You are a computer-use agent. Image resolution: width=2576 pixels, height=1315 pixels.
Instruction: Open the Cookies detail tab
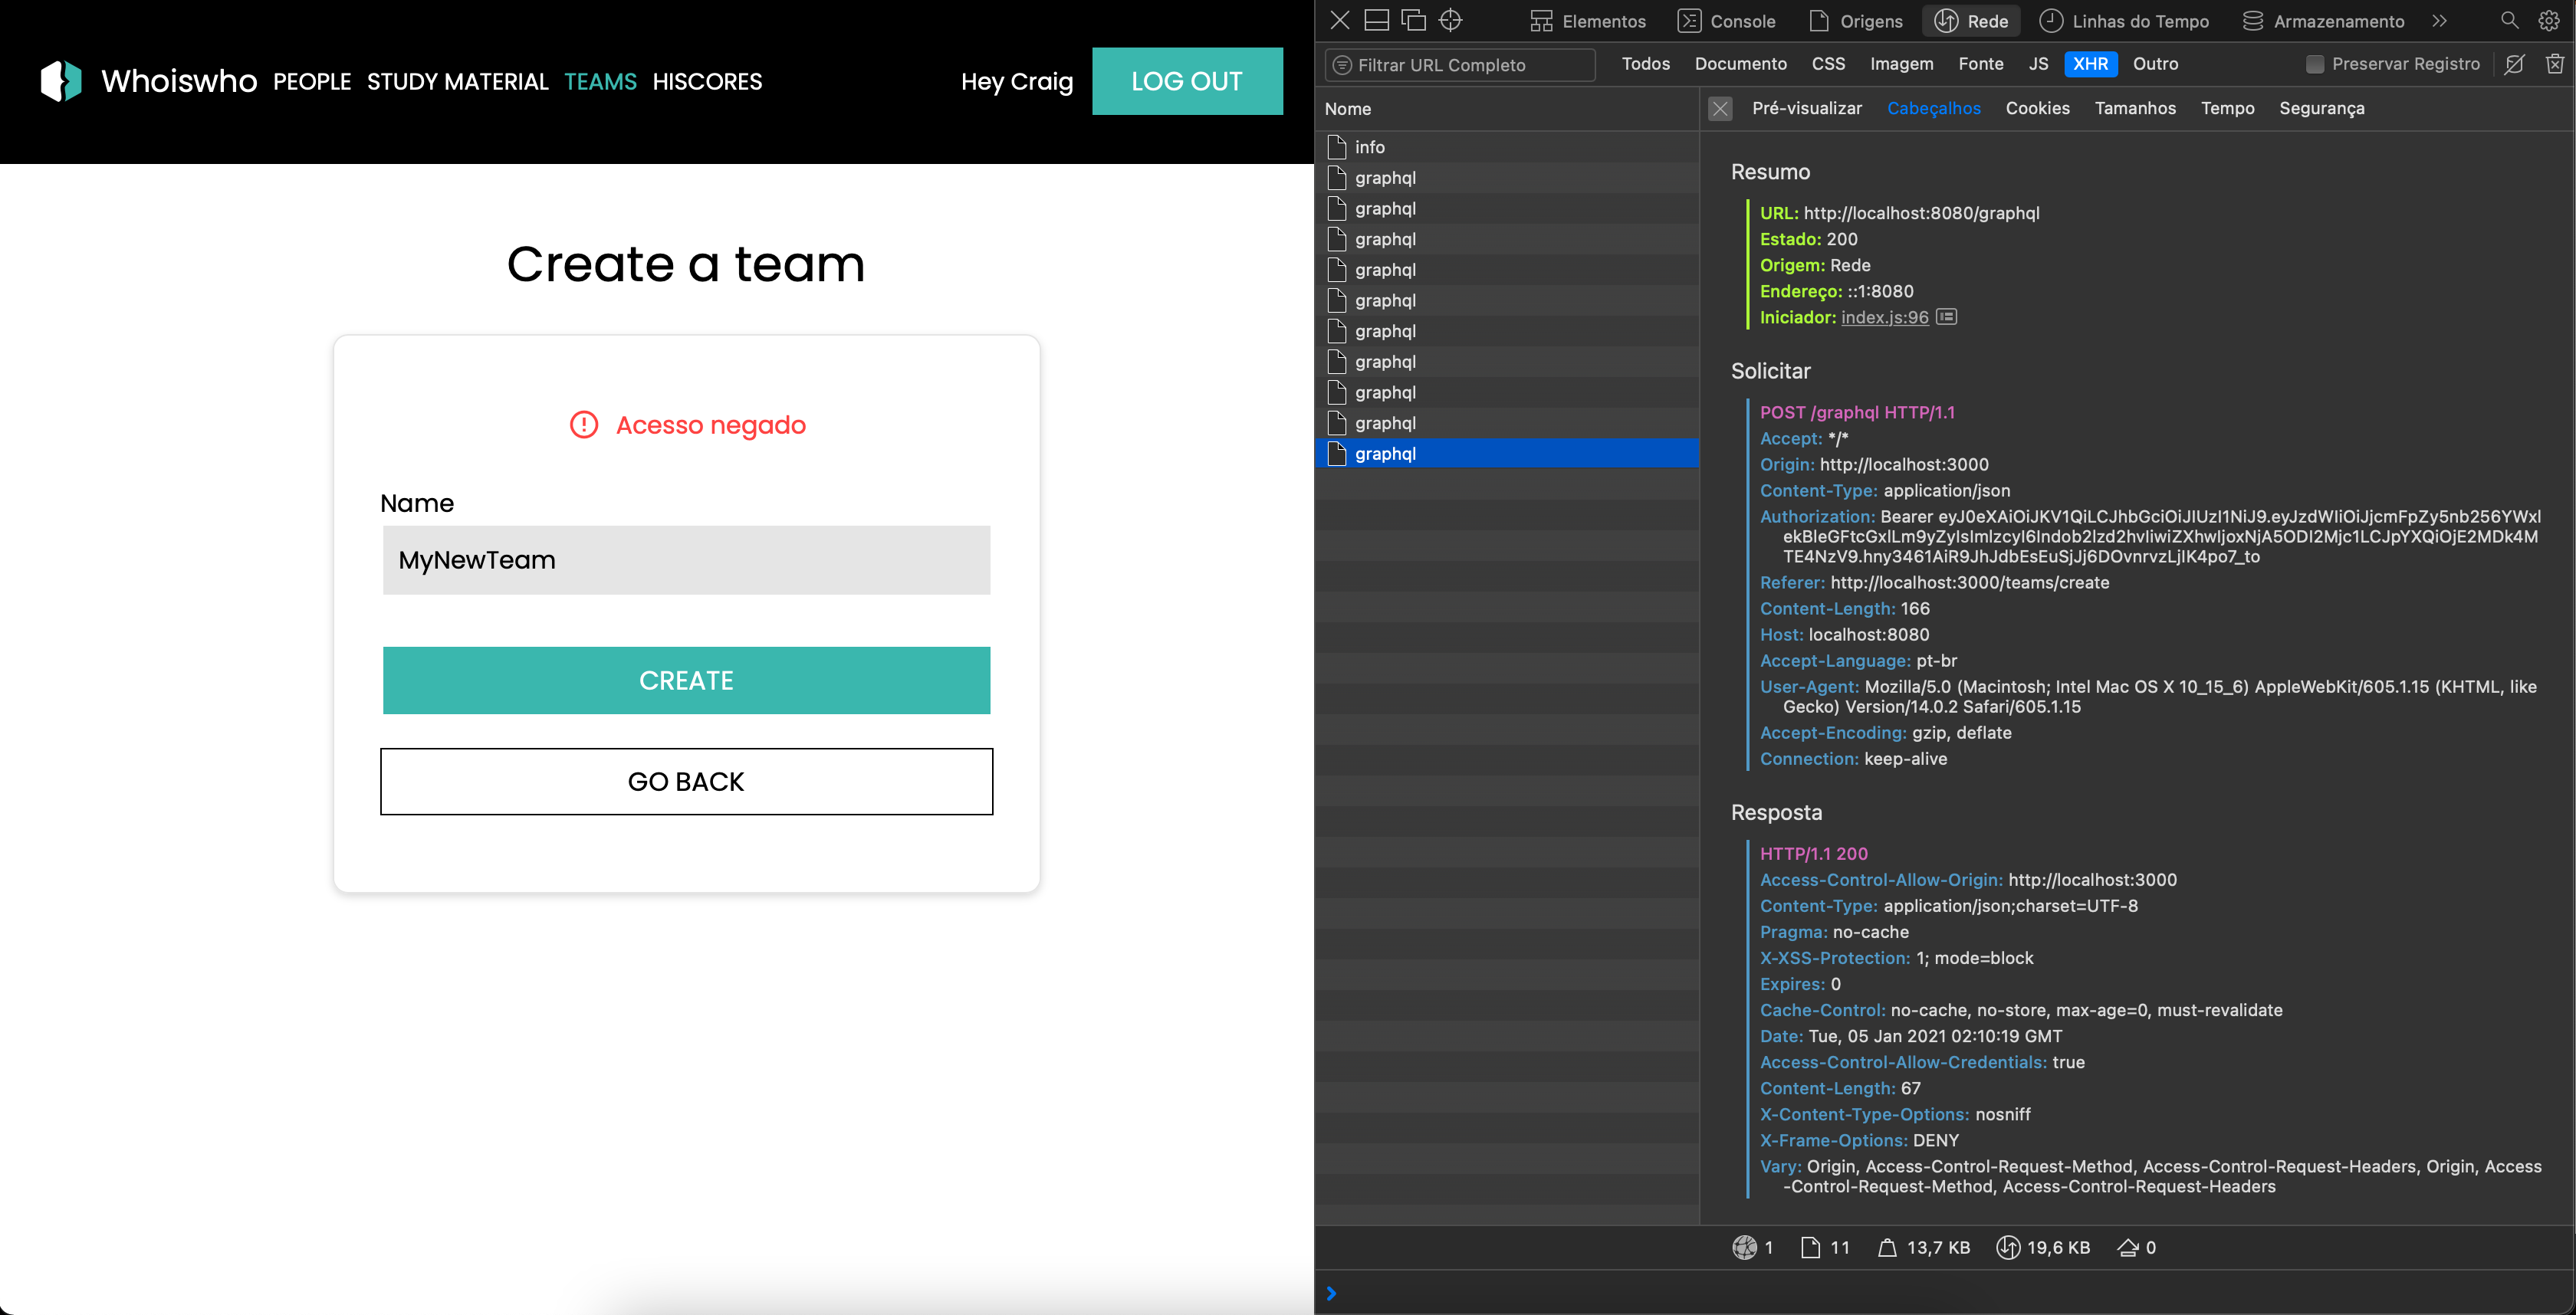coord(2037,108)
